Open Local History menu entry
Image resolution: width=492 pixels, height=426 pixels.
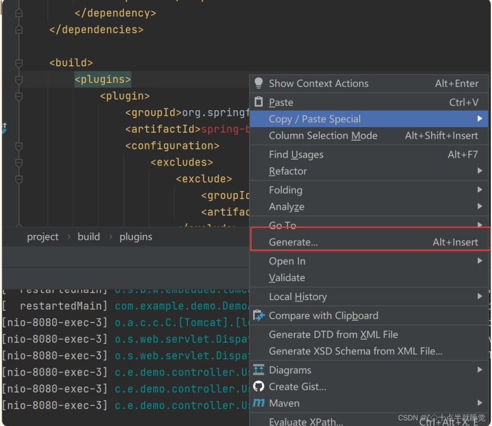tap(369, 296)
